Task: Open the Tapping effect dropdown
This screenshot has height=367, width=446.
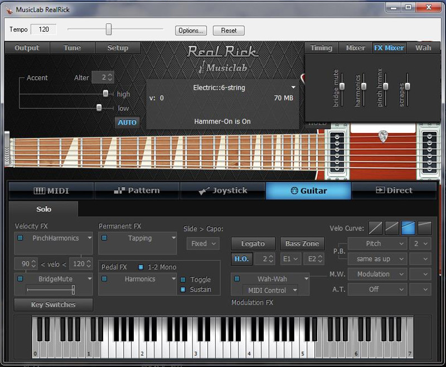Action: [x=173, y=238]
